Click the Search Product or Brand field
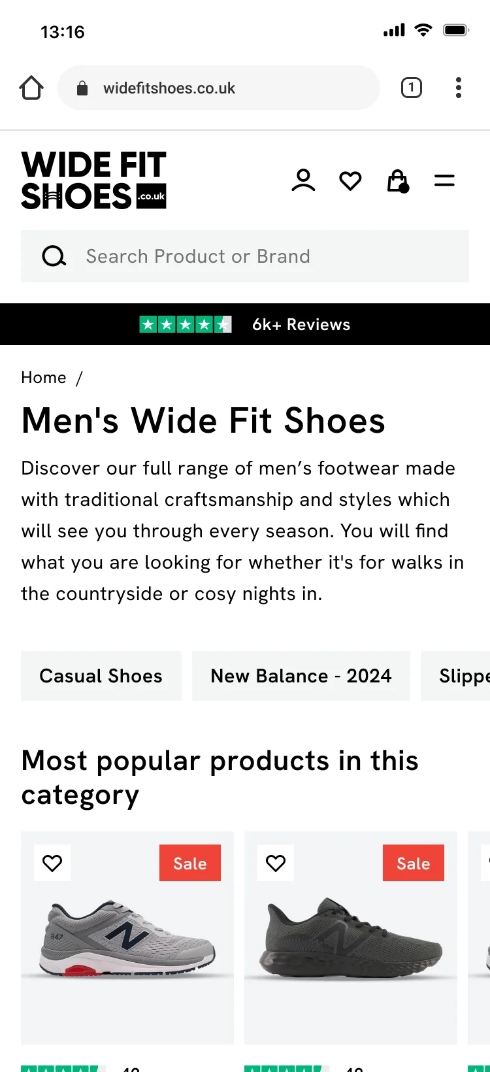 click(245, 256)
